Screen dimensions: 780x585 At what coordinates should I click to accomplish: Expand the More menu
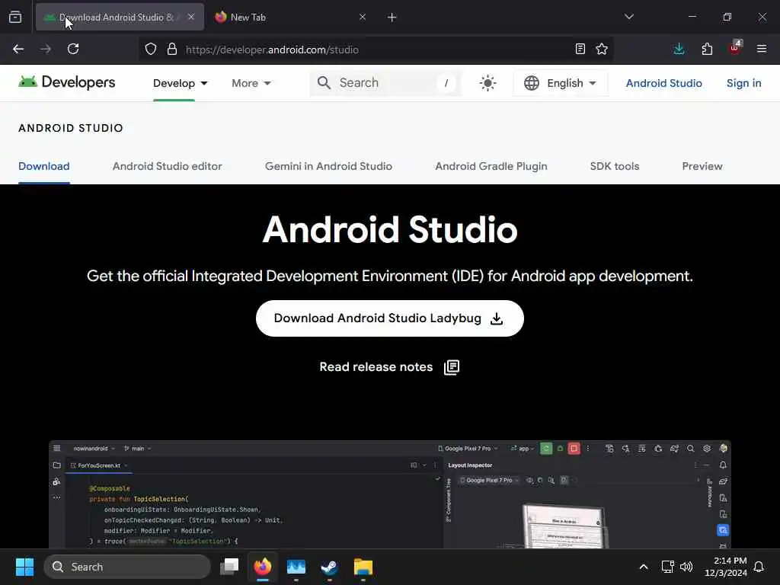point(251,83)
